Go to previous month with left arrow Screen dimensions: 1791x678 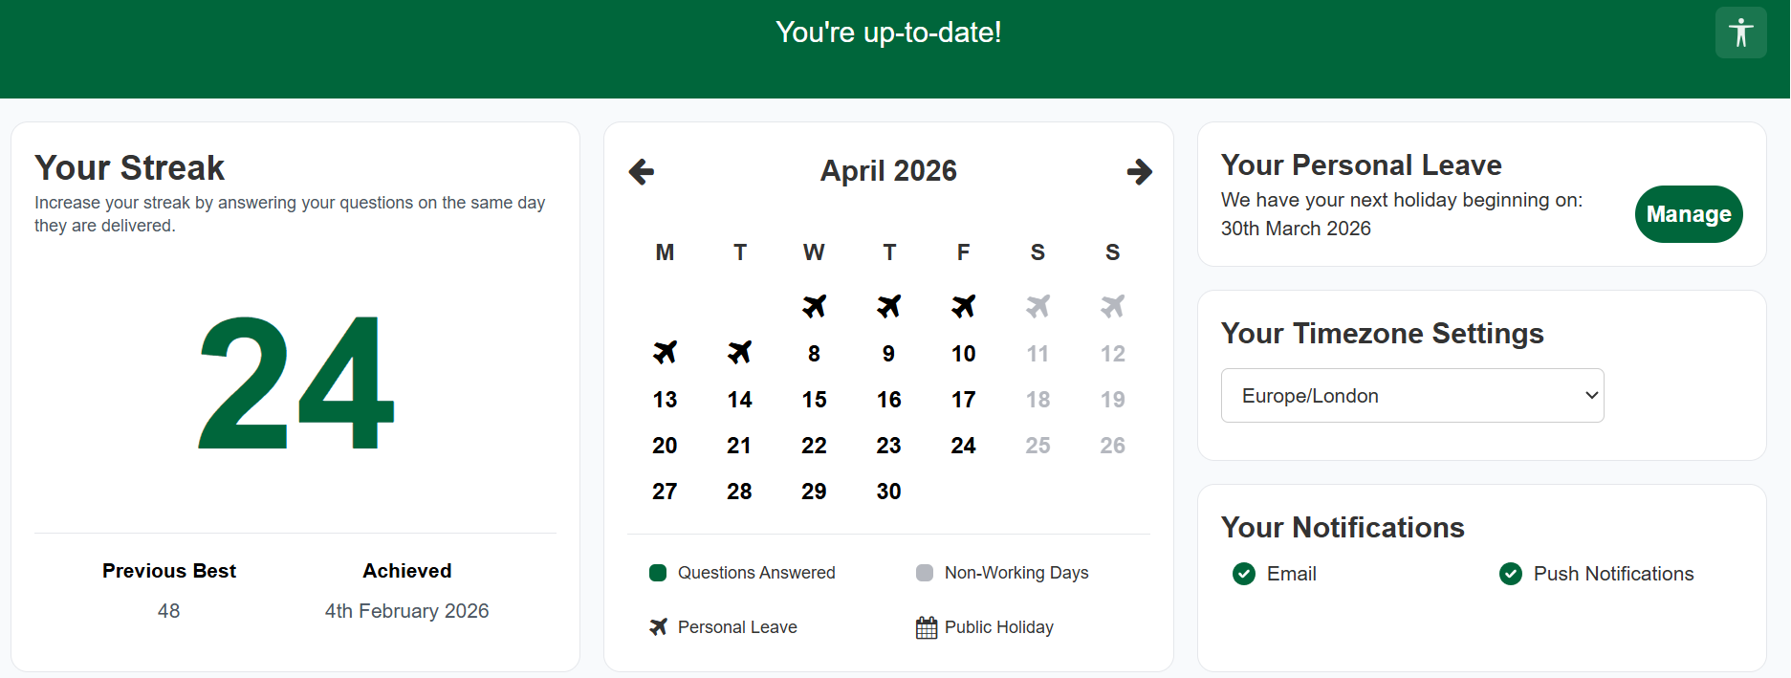pyautogui.click(x=642, y=172)
